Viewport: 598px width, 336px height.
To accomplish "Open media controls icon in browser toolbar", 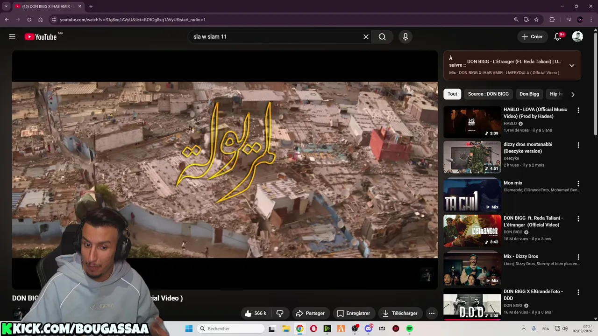I will [x=569, y=20].
